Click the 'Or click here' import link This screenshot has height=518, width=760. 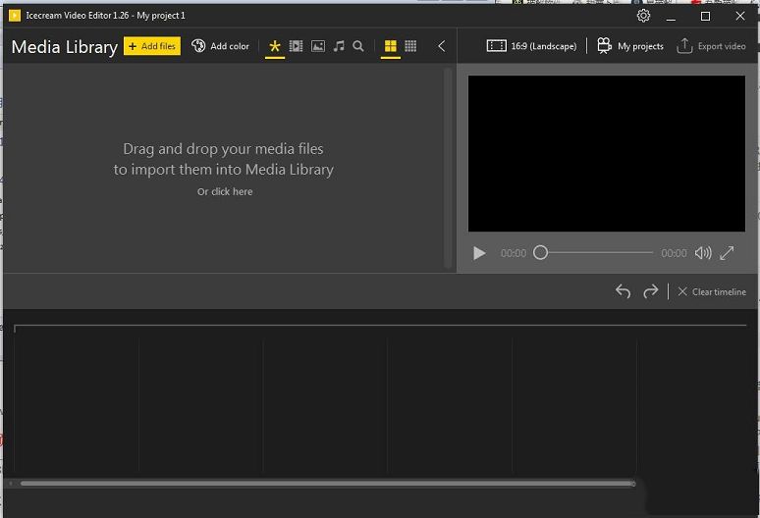(225, 192)
